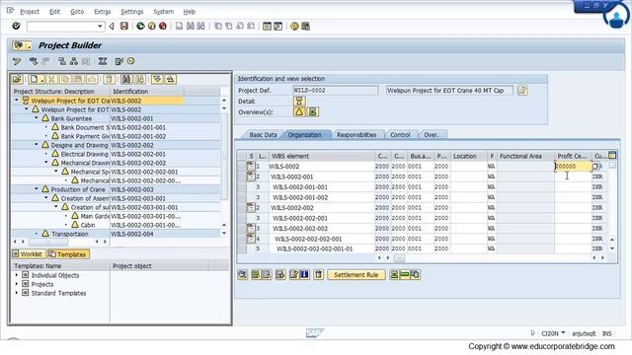Viewport: 632px width, 355px height.
Task: Click the blue information icon below the table
Action: point(305,274)
